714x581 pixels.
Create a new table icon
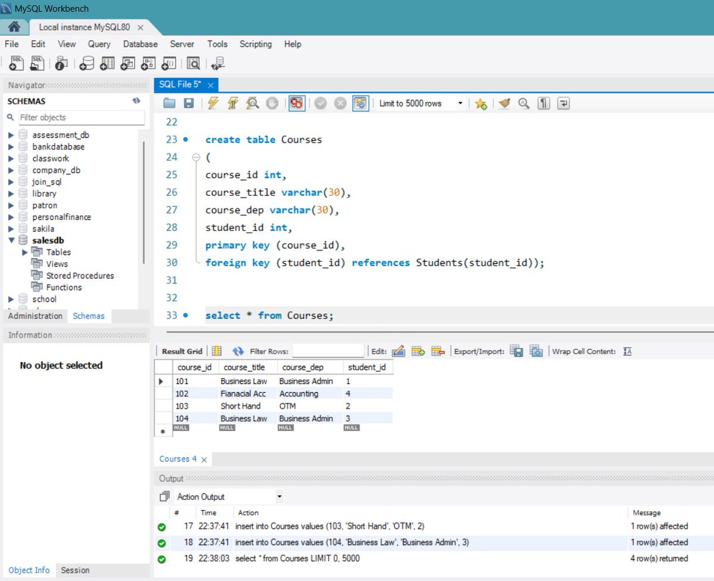[107, 63]
